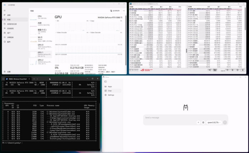Open the Users page in Task Manager
The height and width of the screenshot is (153, 249).
point(15,33)
